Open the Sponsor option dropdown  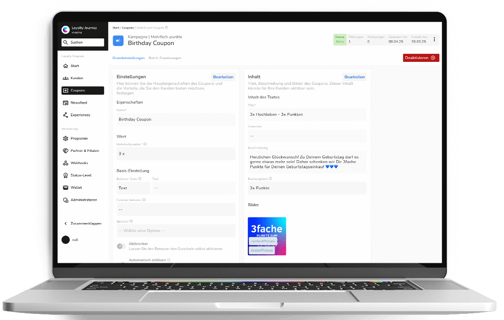176,231
